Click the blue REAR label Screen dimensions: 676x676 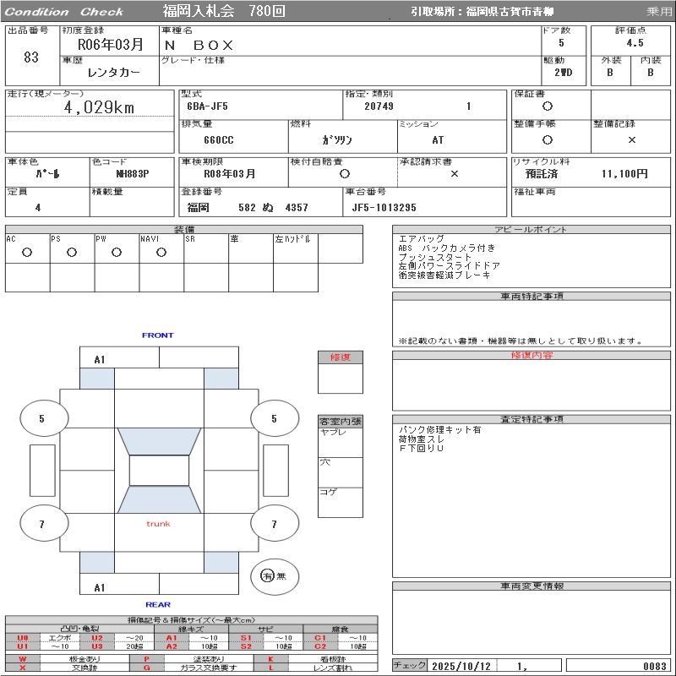click(x=158, y=604)
